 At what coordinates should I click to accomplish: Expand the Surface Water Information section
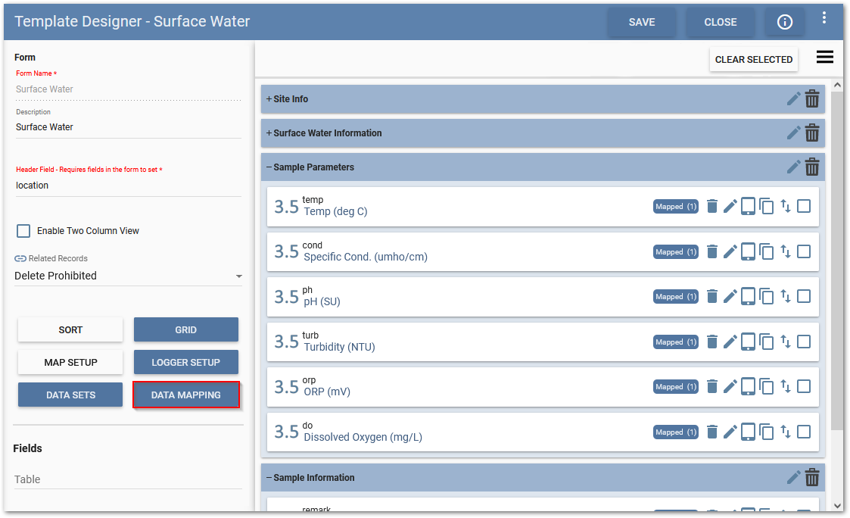tap(268, 133)
